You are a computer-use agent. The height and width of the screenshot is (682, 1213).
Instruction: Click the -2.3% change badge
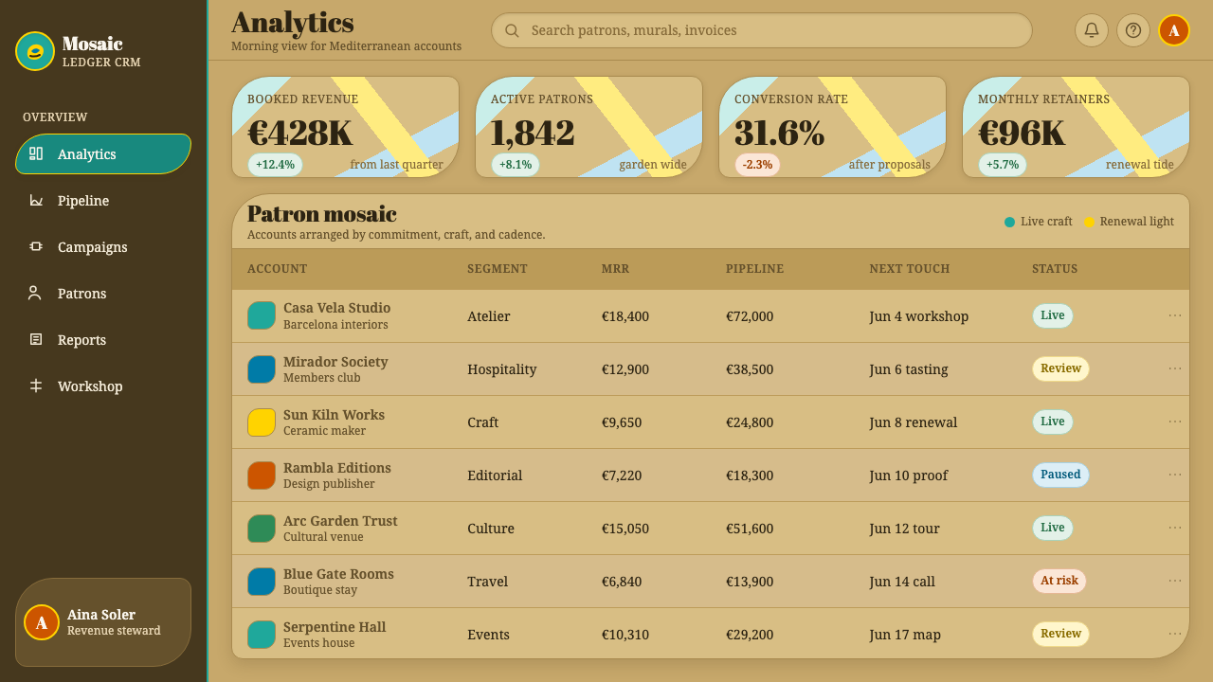(x=757, y=165)
